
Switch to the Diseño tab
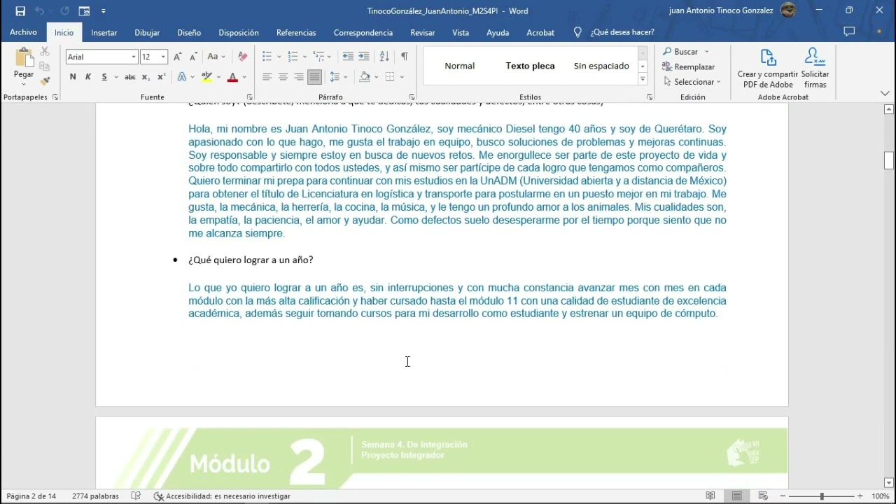[x=189, y=32]
